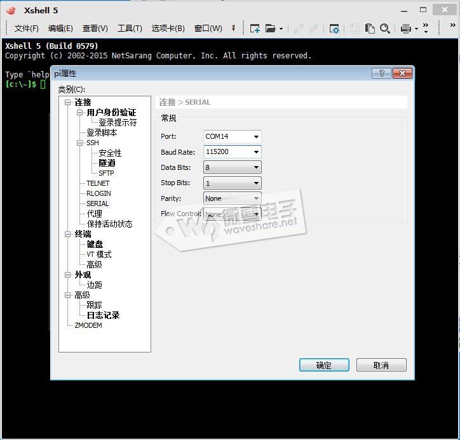Image resolution: width=460 pixels, height=440 pixels.
Task: Select 隧道 under SSH
Action: 107,163
